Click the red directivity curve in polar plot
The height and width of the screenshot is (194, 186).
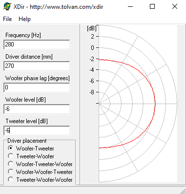[155, 104]
